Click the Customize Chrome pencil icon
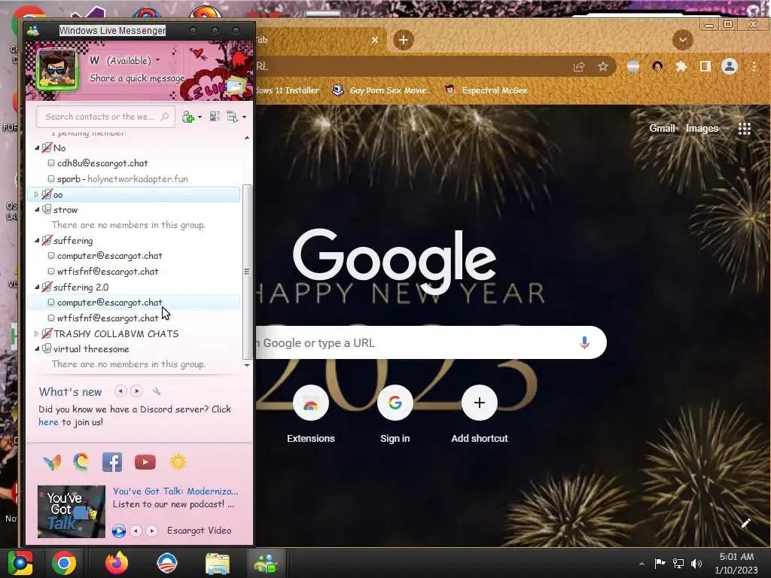The width and height of the screenshot is (771, 578). pos(746,524)
